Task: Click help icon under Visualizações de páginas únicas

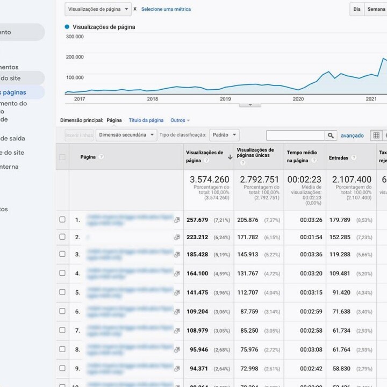Action: pos(242,163)
